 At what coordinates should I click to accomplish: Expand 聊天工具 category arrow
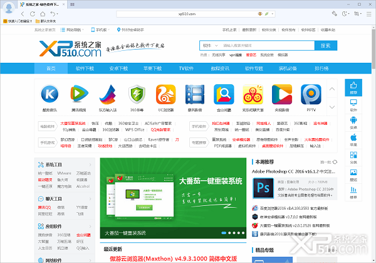pyautogui.click(x=90, y=199)
